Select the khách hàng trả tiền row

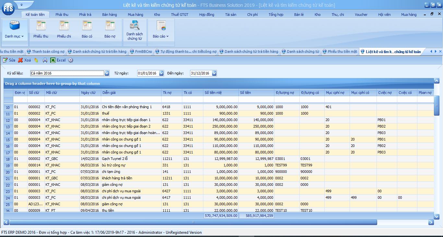pyautogui.click(x=219, y=178)
